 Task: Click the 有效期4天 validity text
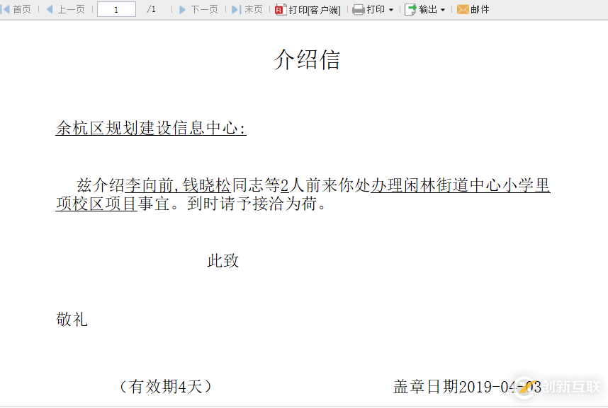[x=167, y=387]
